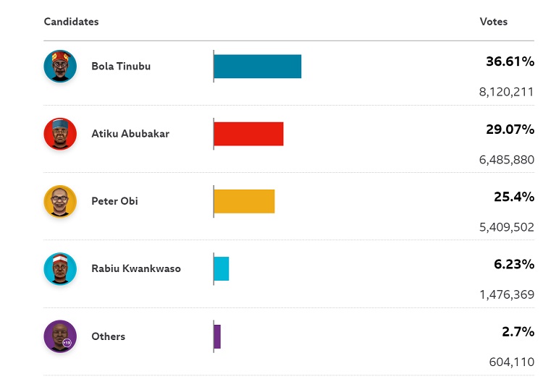Image resolution: width=543 pixels, height=387 pixels.
Task: Click Peter Obi's yellow vote bar
Action: pyautogui.click(x=244, y=201)
